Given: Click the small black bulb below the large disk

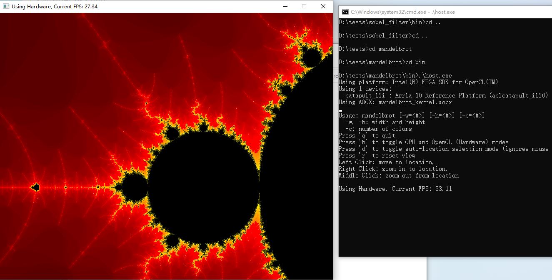Looking at the screenshot, I should pyautogui.click(x=172, y=241).
